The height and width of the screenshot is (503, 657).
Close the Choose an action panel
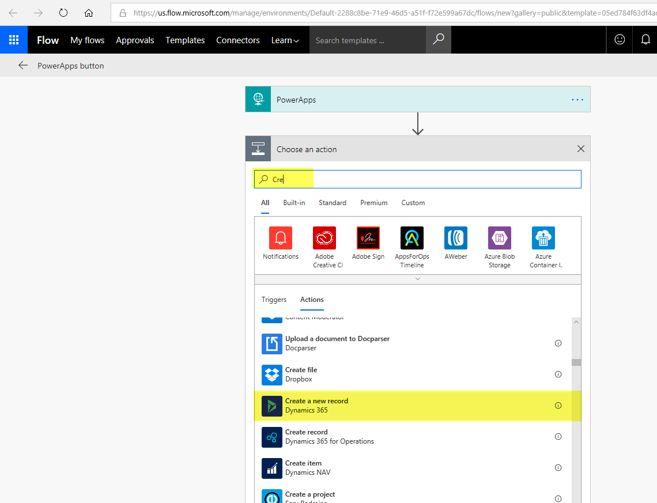(x=581, y=149)
